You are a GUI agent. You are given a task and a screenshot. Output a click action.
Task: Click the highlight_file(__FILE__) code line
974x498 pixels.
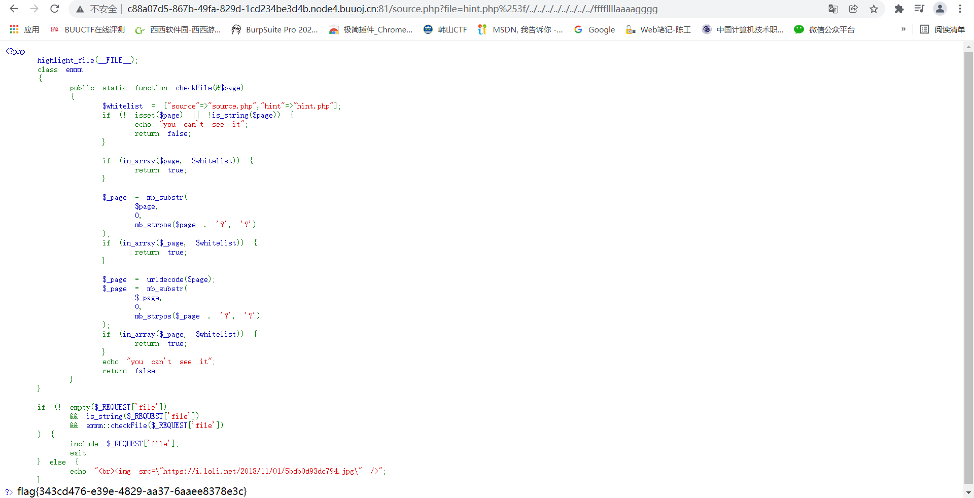pyautogui.click(x=87, y=60)
